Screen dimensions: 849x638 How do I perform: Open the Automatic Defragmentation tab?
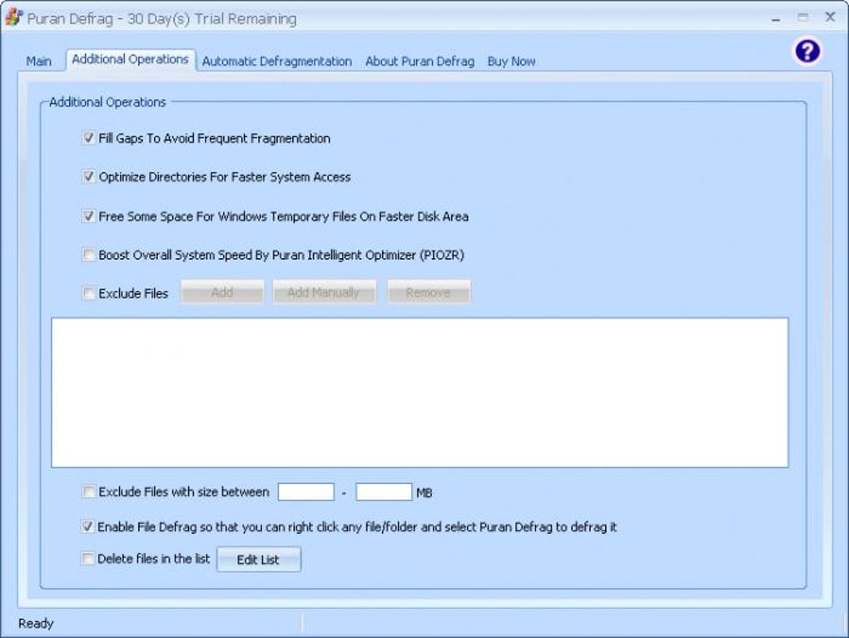click(x=276, y=61)
